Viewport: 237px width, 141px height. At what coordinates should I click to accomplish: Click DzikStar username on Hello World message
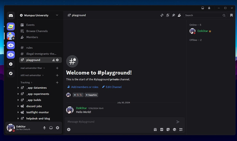81,108
